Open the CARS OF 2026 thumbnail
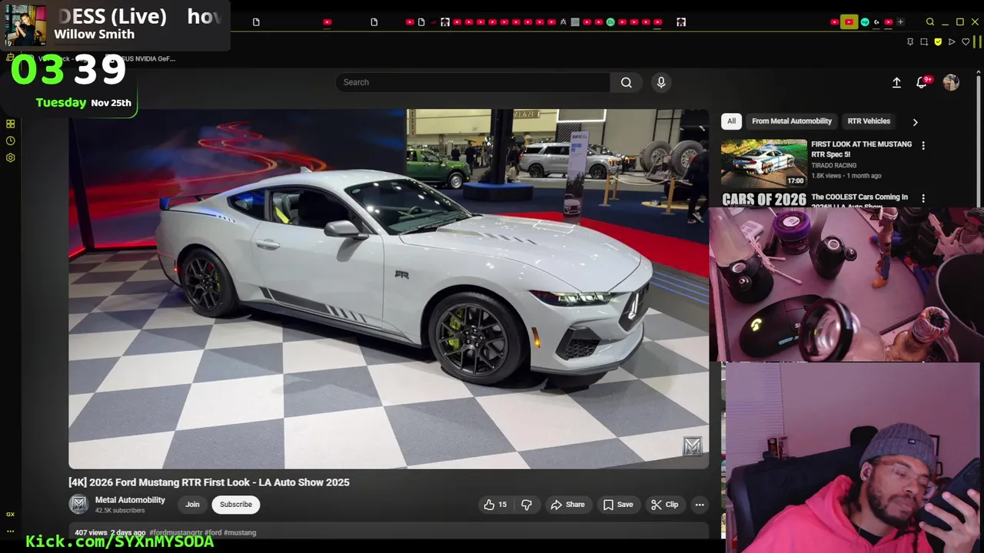The height and width of the screenshot is (553, 984). pyautogui.click(x=764, y=200)
